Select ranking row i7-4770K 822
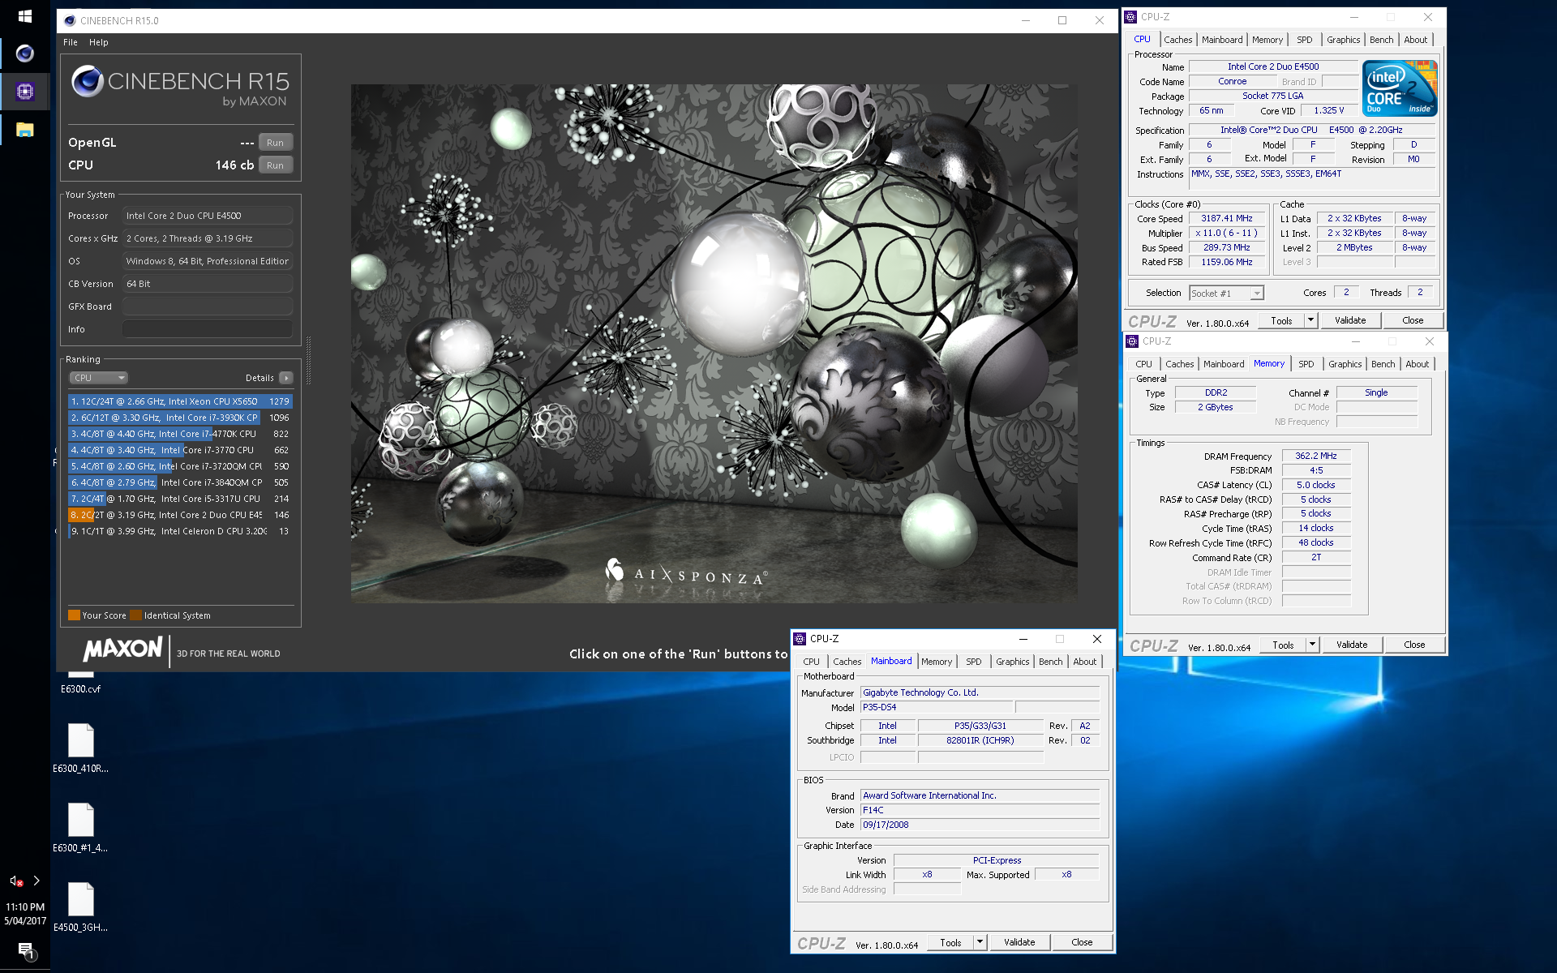1557x973 pixels. click(x=180, y=434)
